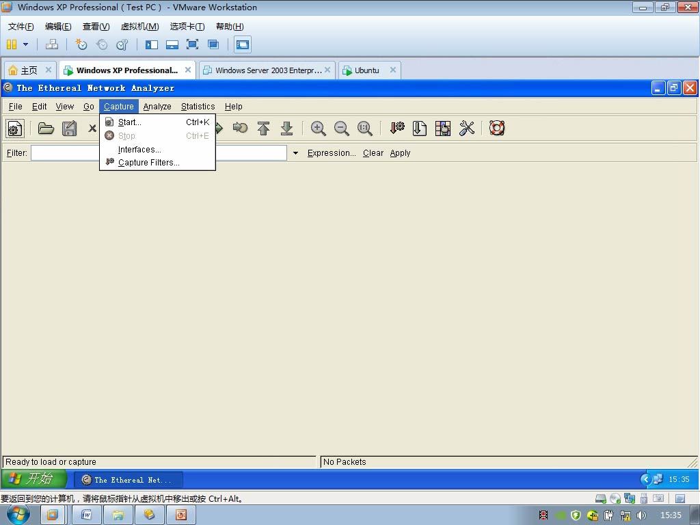The height and width of the screenshot is (525, 700).
Task: Expand the filter history dropdown arrow
Action: tap(295, 153)
